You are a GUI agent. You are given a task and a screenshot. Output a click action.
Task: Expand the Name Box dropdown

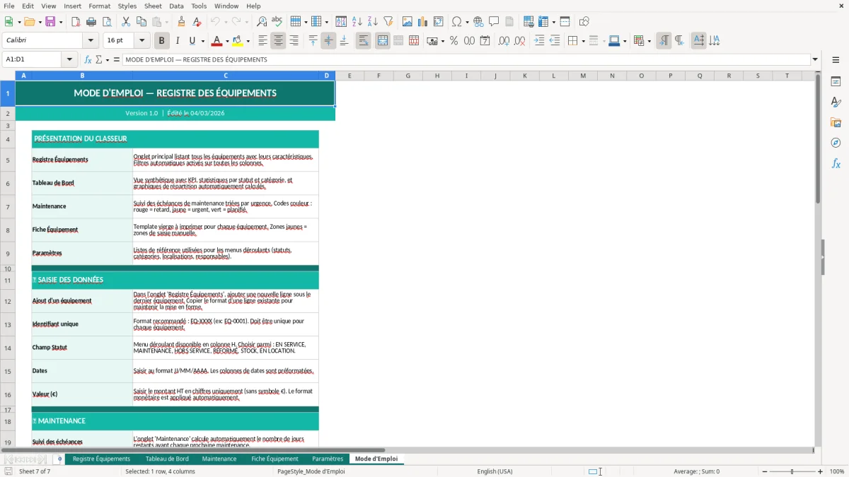(69, 60)
